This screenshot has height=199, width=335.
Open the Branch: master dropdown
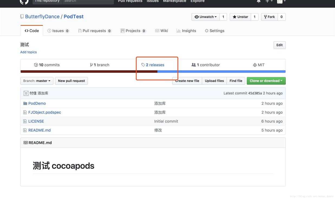pos(37,81)
